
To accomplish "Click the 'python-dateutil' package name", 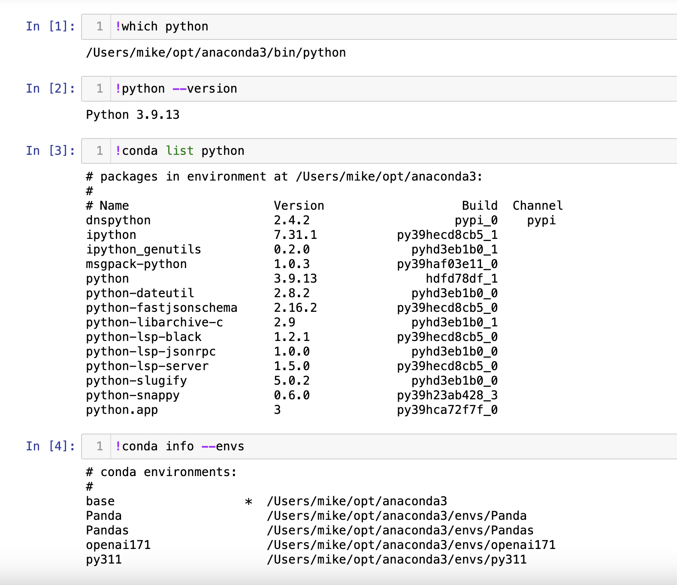I will [140, 293].
